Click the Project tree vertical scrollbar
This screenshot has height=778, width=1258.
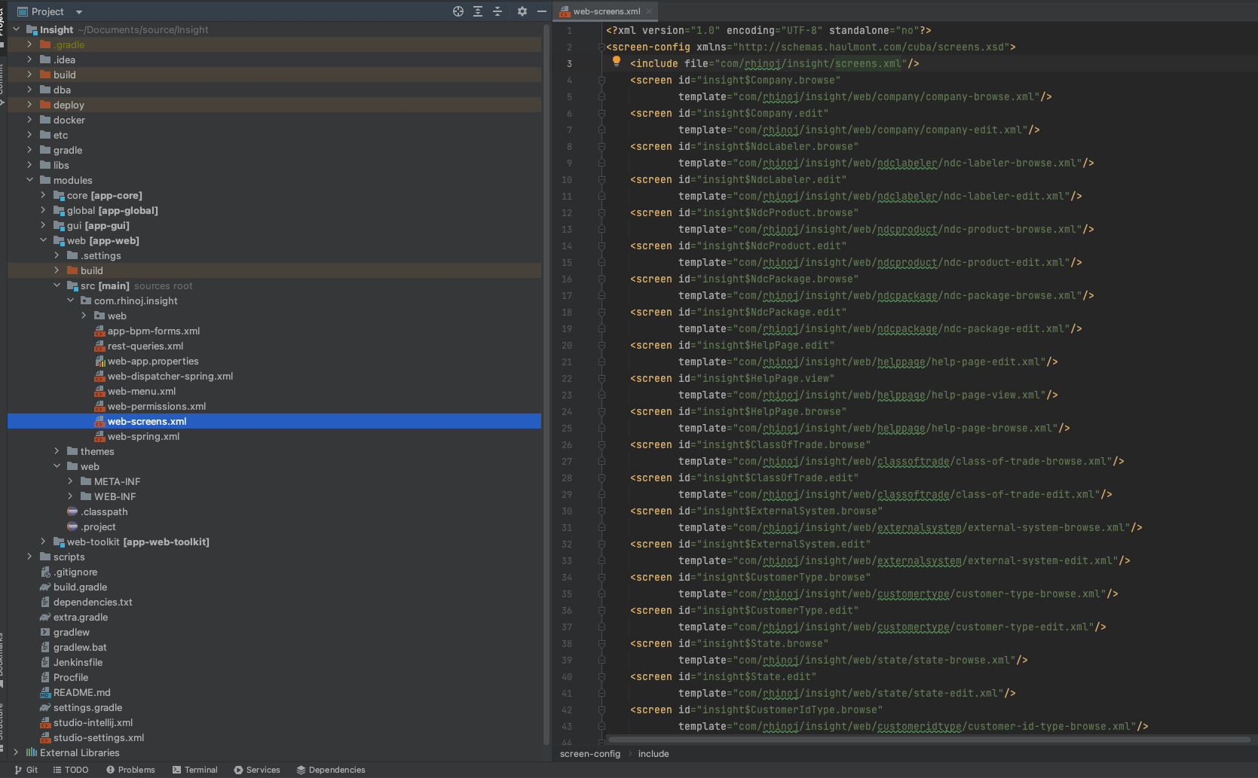546,384
